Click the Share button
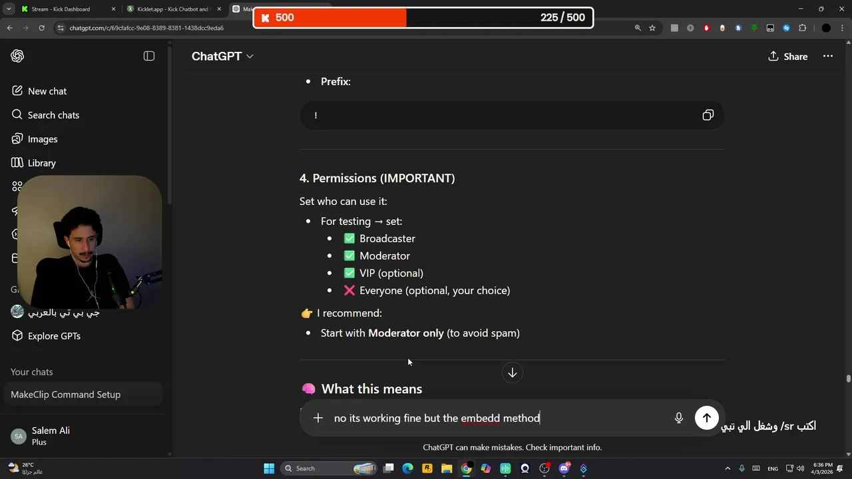 pos(788,57)
